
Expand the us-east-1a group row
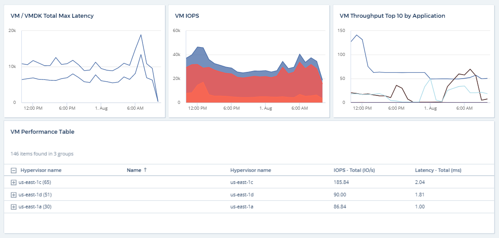pos(13,207)
